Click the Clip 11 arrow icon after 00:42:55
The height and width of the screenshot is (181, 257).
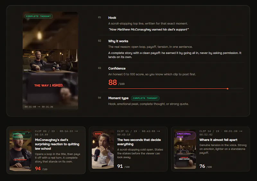(158, 131)
